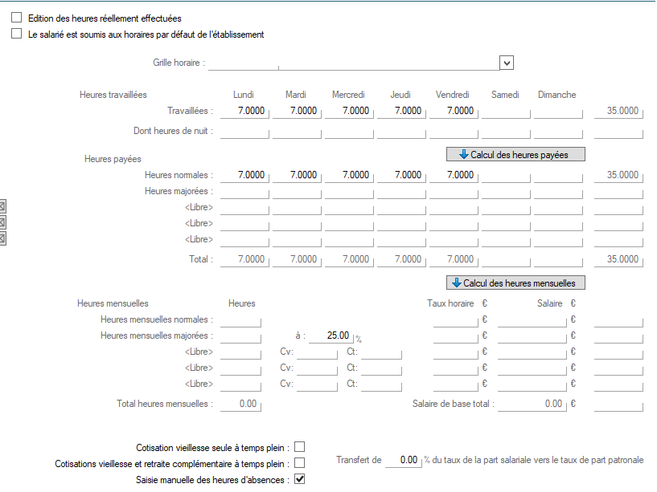This screenshot has width=657, height=492.
Task: Focus Salaire field for Heures mensuelles normales
Action: (x=532, y=319)
